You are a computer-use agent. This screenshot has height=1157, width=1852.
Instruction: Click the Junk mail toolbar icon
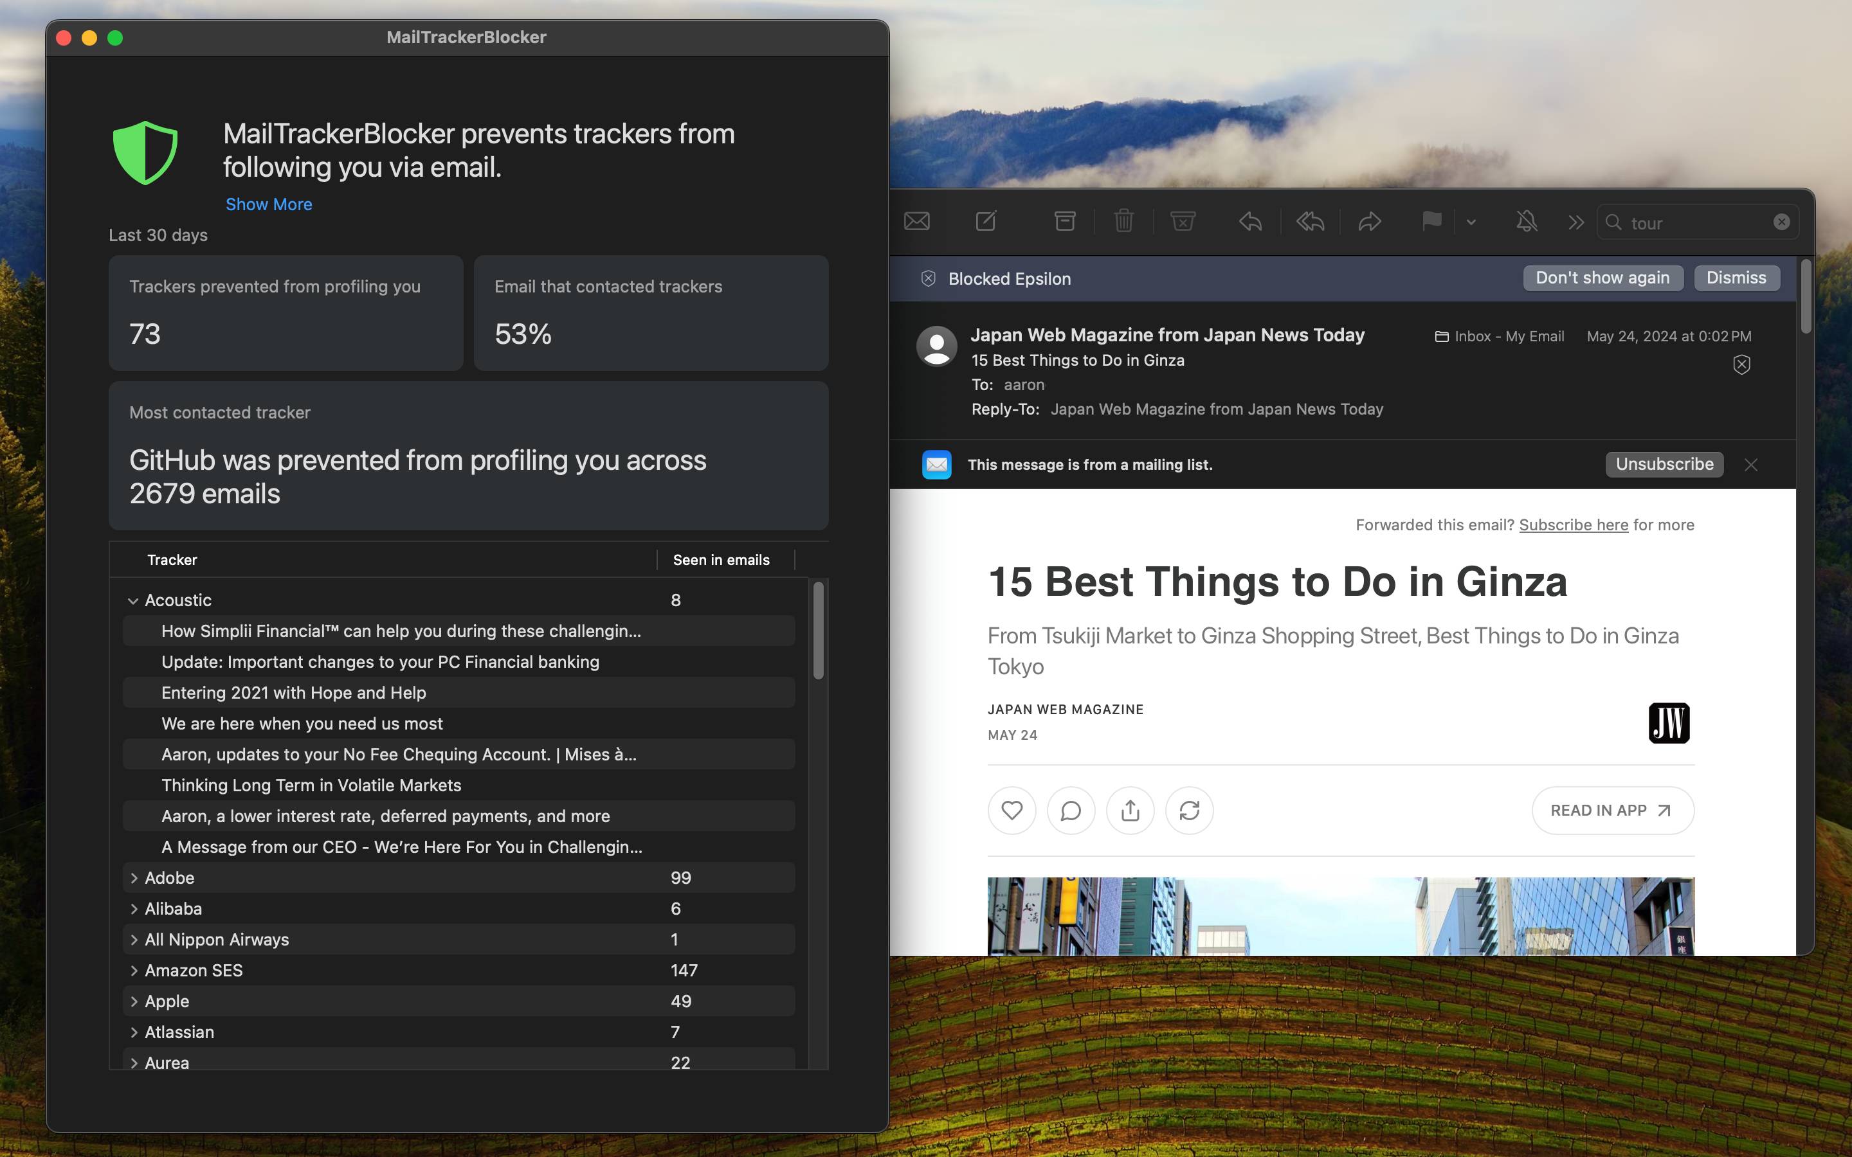pos(1183,222)
